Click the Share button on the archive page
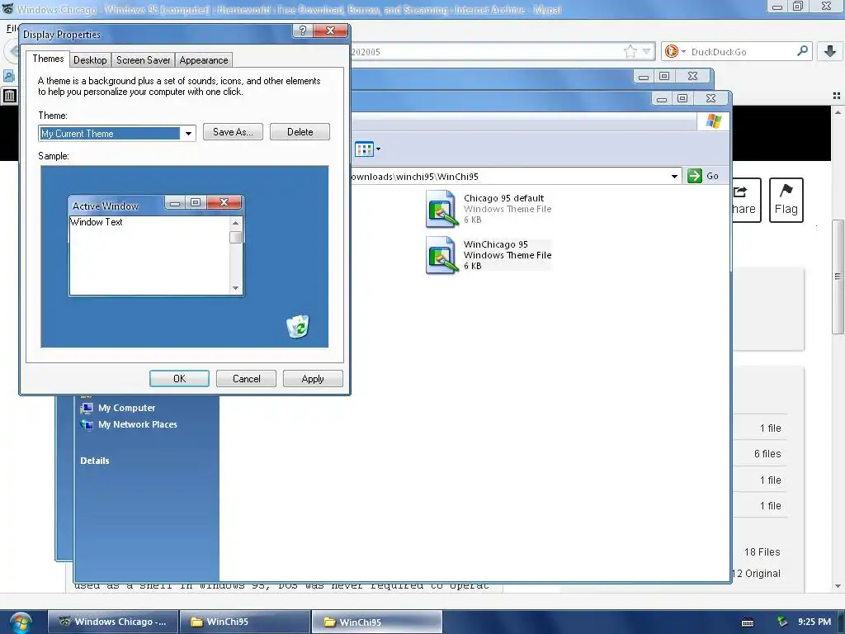This screenshot has width=845, height=634. click(x=746, y=200)
